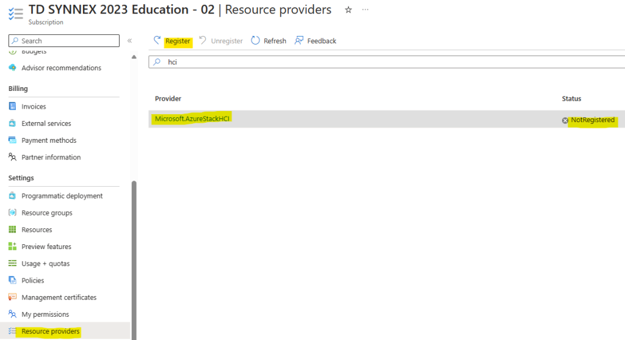Click the NotRegistered status x icon
The image size is (625, 340).
pyautogui.click(x=565, y=120)
